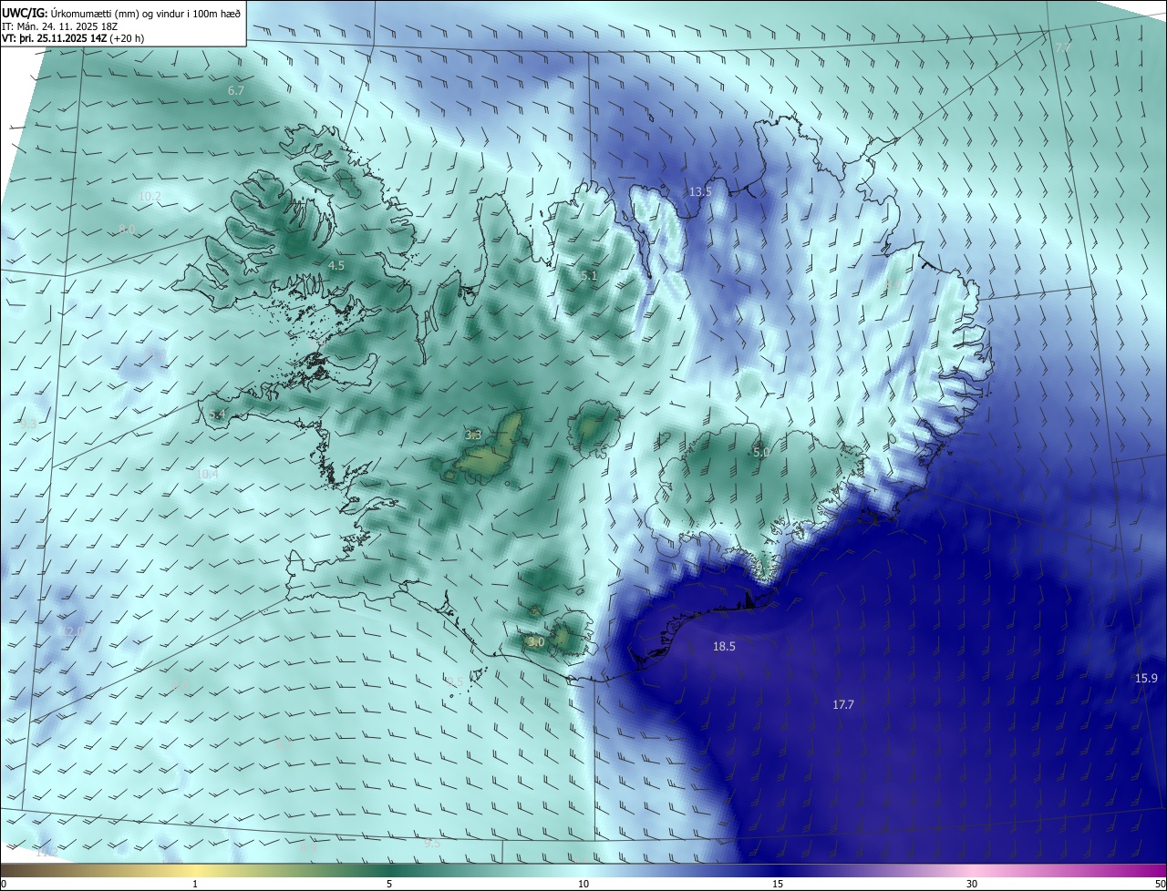Click the 7.7 value in the northeast corner
This screenshot has width=1167, height=891.
click(x=1063, y=46)
